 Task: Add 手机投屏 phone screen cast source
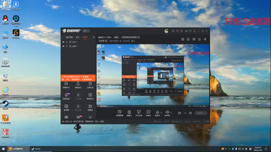click(139, 113)
